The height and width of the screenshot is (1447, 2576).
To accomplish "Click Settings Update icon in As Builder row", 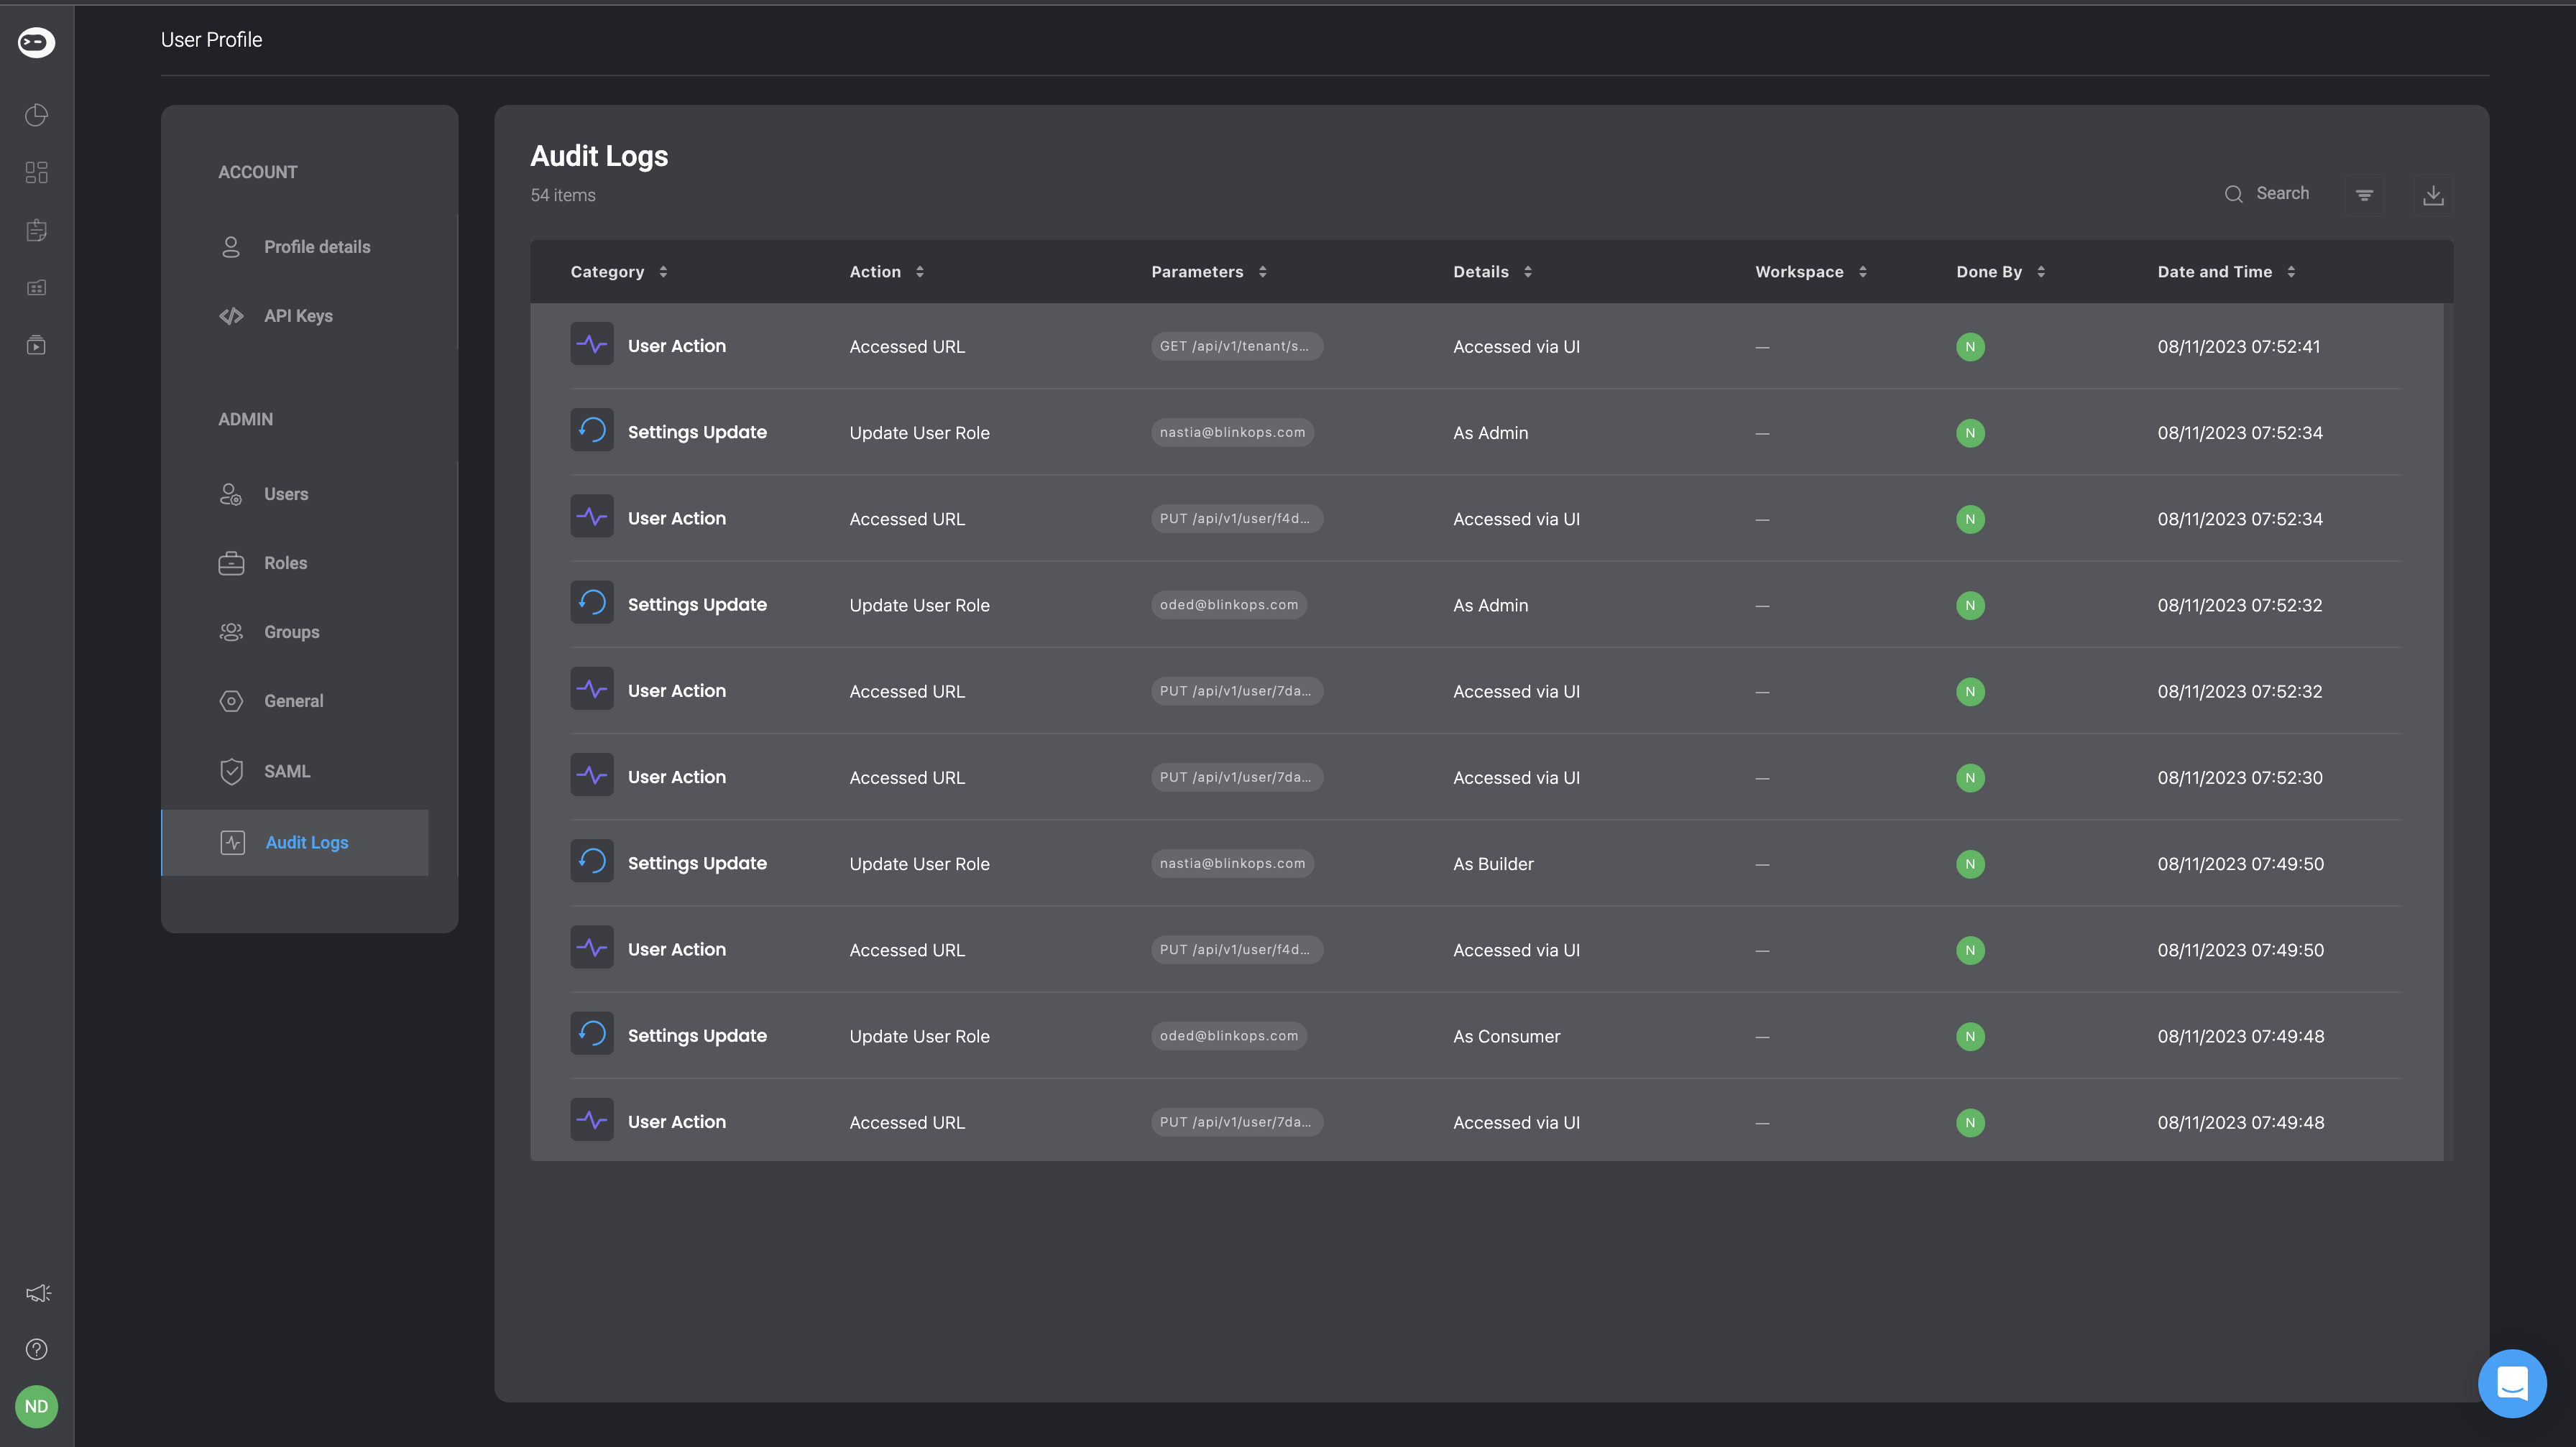I will pos(592,861).
